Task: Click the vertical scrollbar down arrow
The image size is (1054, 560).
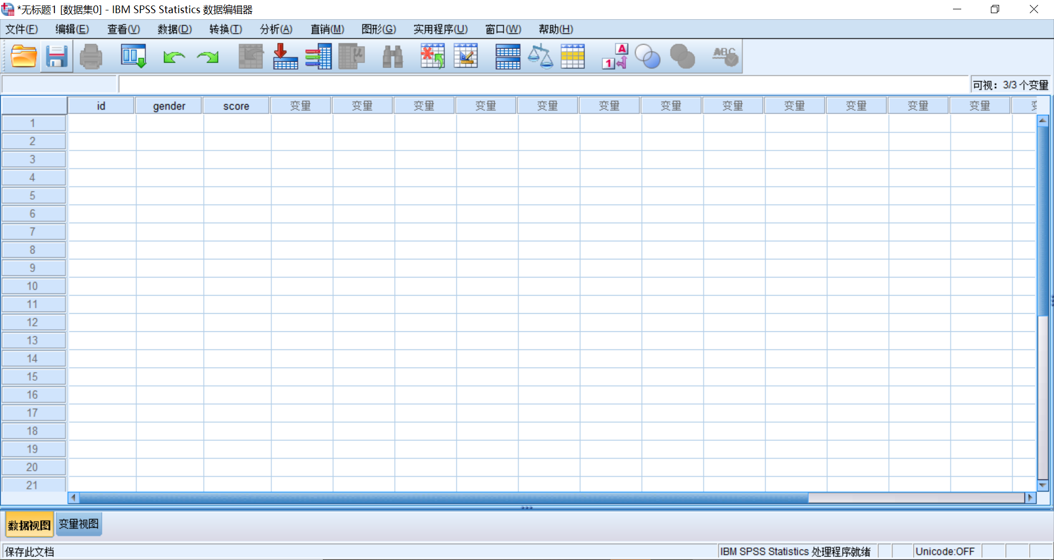Action: (1042, 485)
